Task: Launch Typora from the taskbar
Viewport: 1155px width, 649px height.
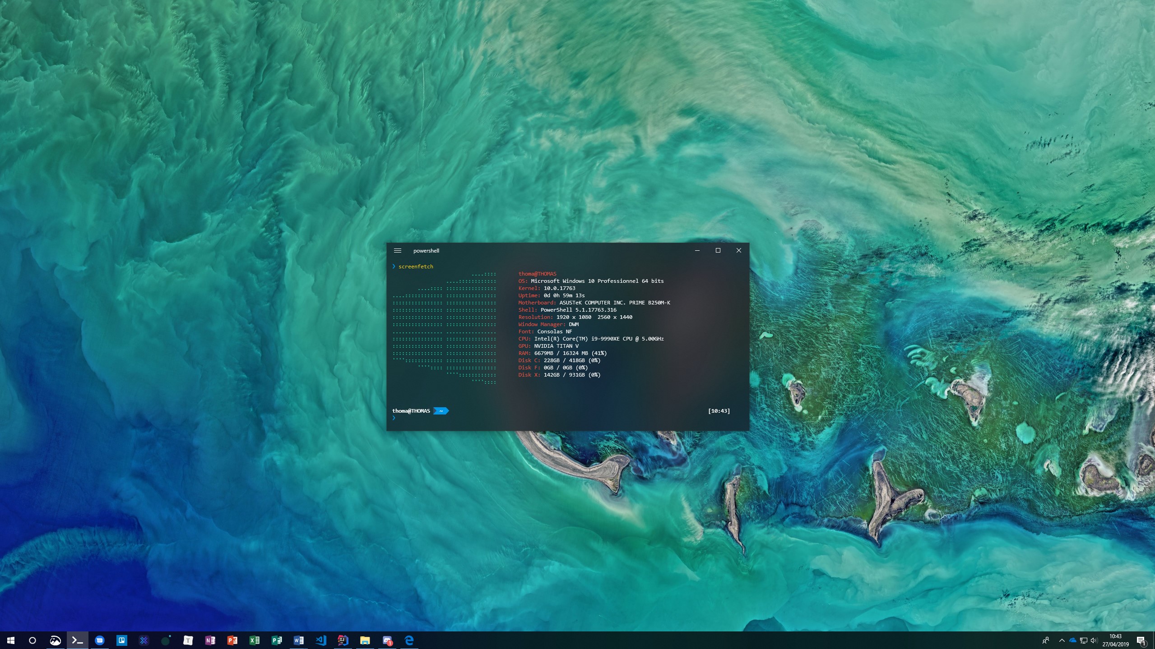Action: [189, 640]
